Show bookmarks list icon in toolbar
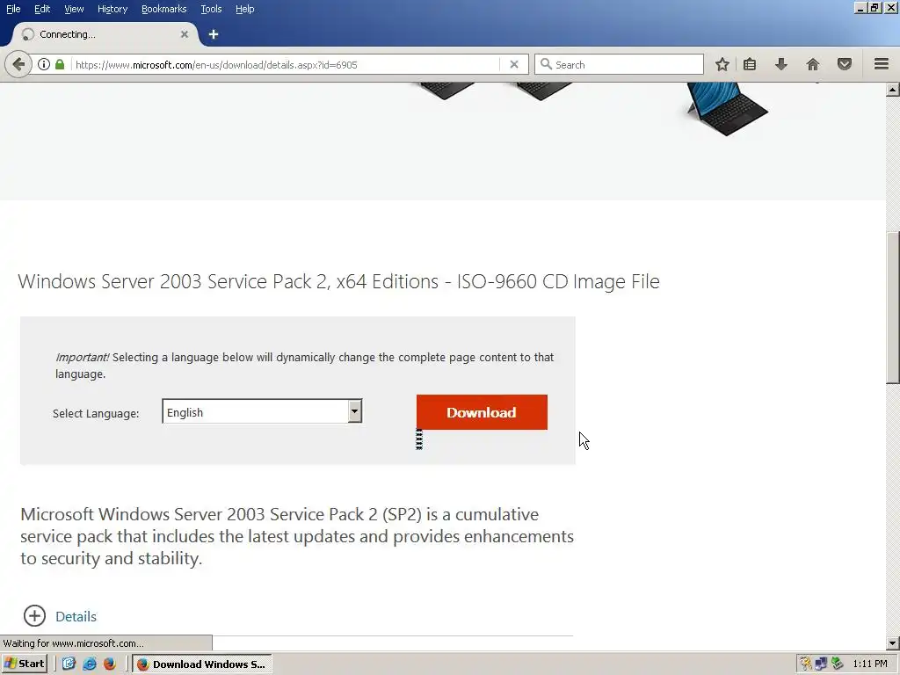The image size is (900, 675). pyautogui.click(x=750, y=64)
